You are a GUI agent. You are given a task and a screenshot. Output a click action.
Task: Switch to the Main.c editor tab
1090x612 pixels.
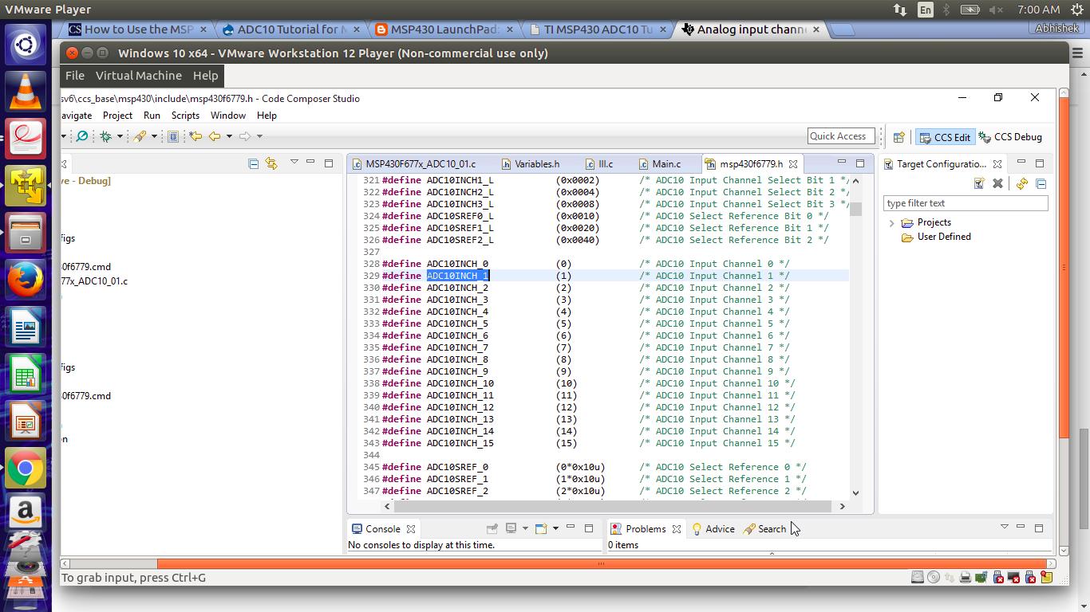[x=666, y=164]
